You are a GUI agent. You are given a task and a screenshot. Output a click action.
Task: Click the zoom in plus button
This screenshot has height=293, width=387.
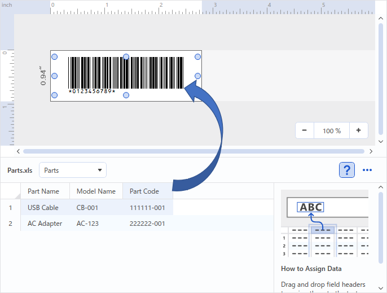[358, 130]
